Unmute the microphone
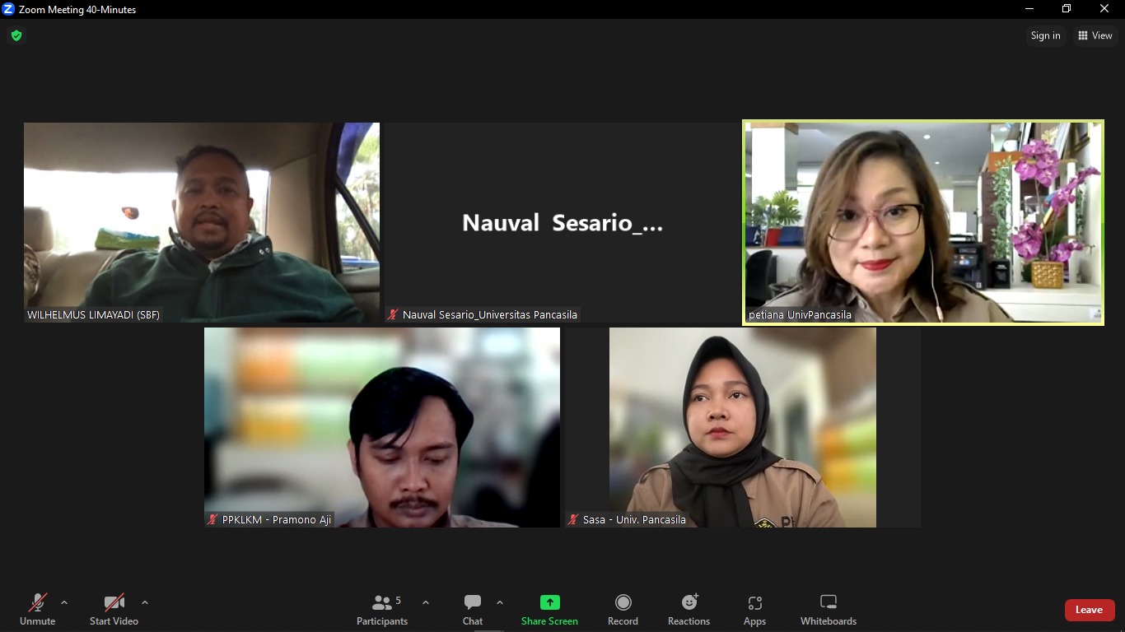Screen dimensions: 1125x632 [38, 610]
